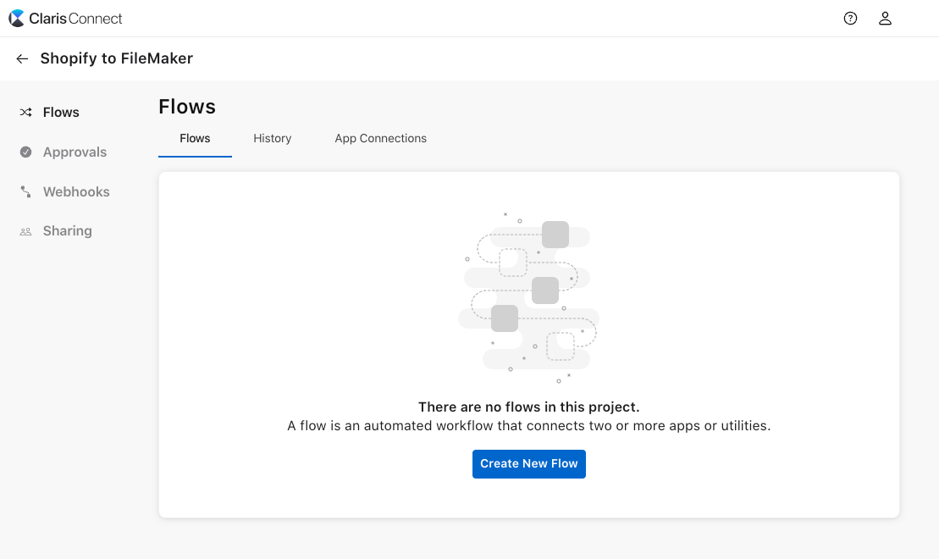Image resolution: width=939 pixels, height=559 pixels.
Task: Click the empty flows message text
Action: pyautogui.click(x=528, y=416)
